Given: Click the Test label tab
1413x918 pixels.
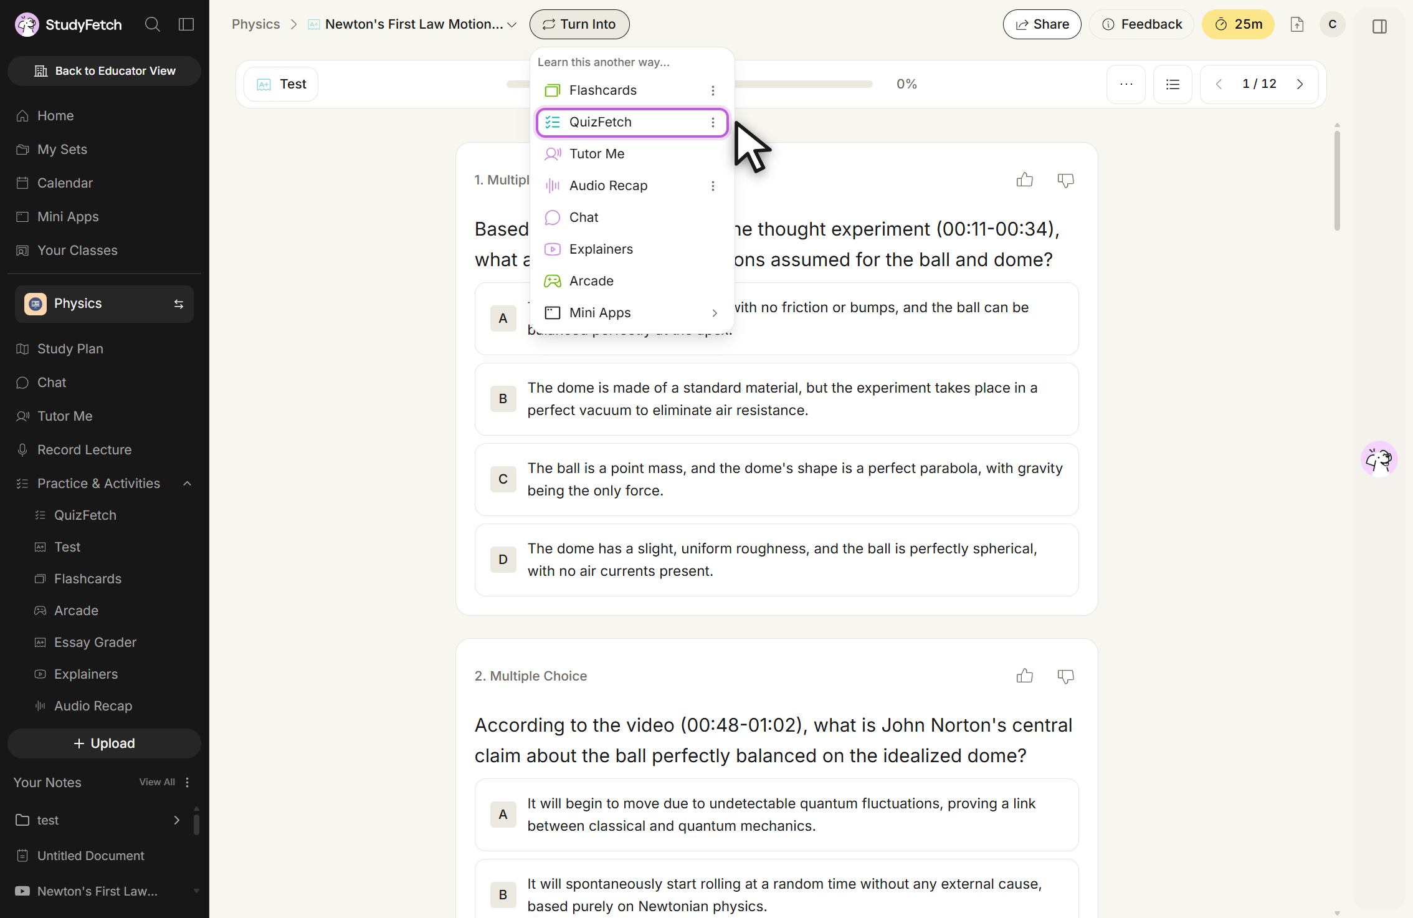Looking at the screenshot, I should pos(281,84).
